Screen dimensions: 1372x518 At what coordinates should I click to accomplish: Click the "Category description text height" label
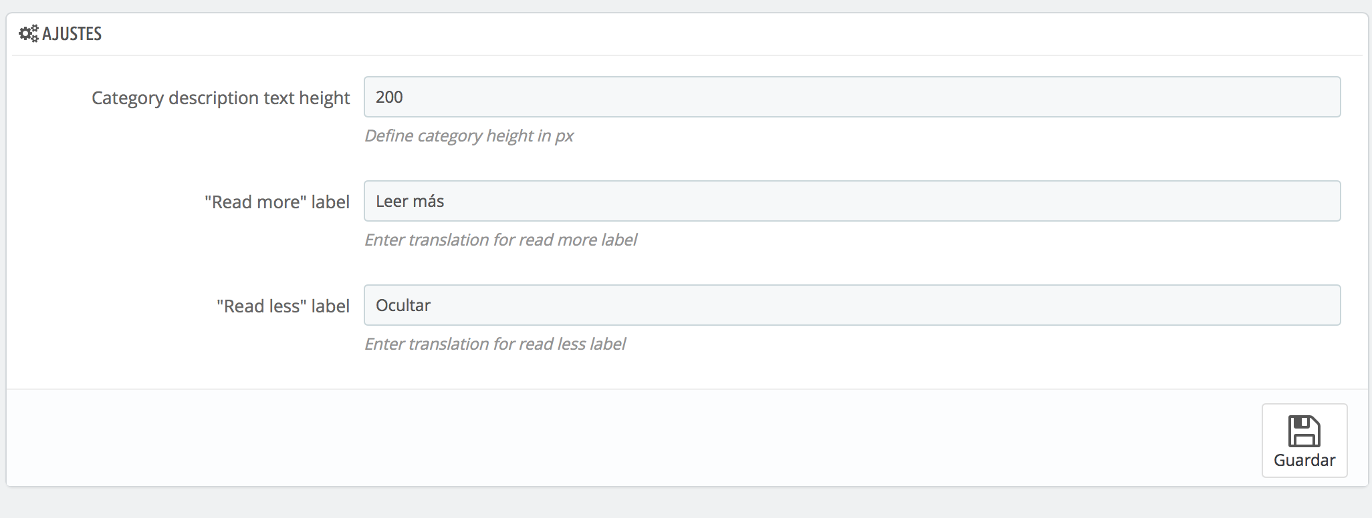[221, 98]
